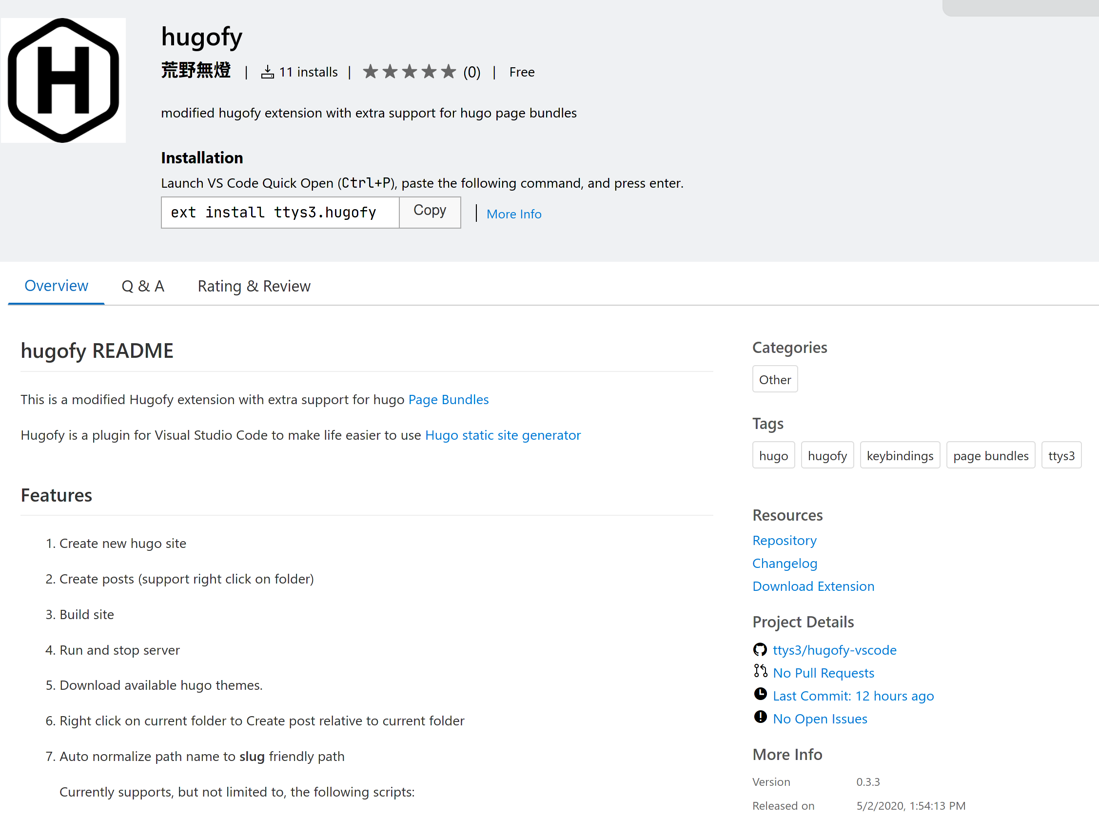Open the Overview tab
The height and width of the screenshot is (818, 1099).
pos(57,286)
